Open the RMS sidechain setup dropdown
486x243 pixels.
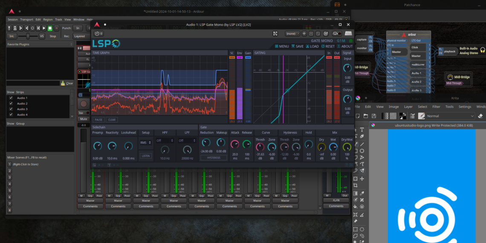(x=145, y=143)
